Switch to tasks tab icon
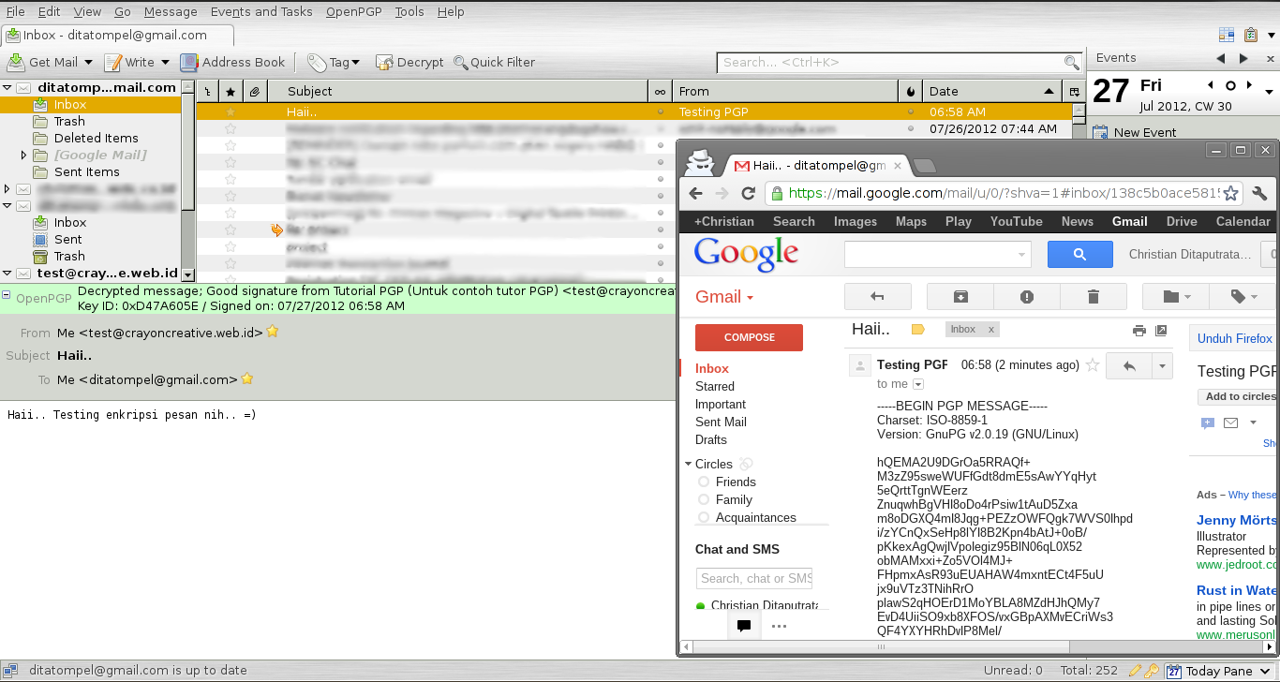 [1251, 35]
